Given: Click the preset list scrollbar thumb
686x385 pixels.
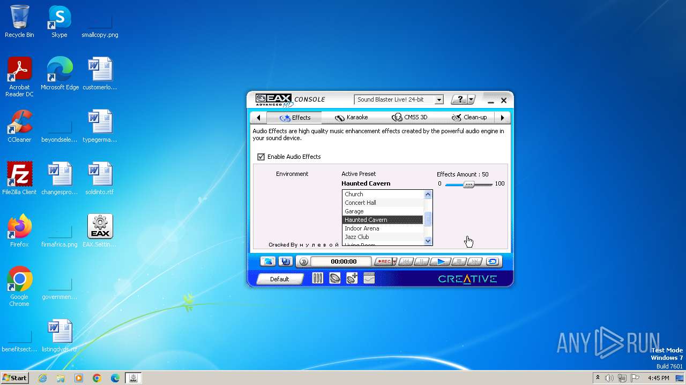Looking at the screenshot, I should [x=428, y=218].
